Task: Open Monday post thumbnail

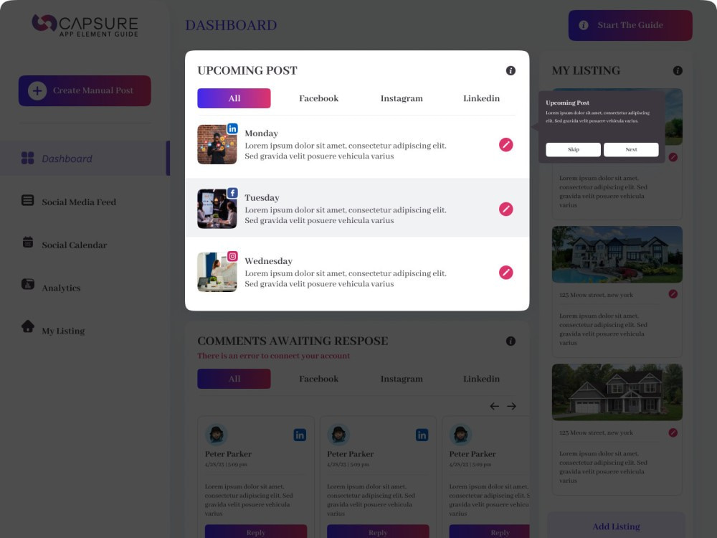Action: point(217,144)
